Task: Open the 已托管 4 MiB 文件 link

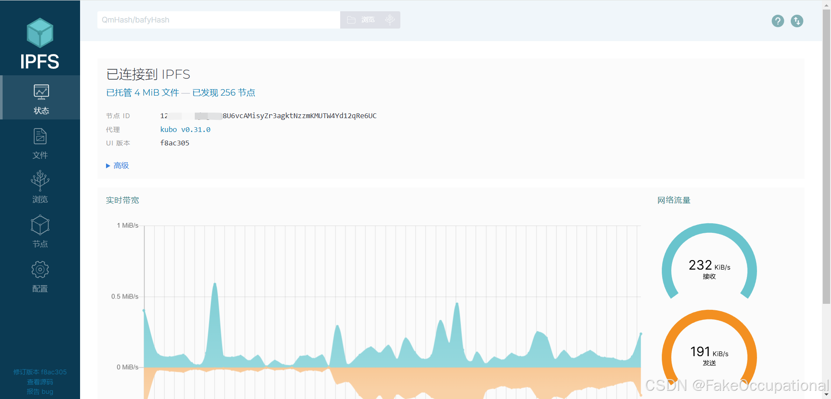Action: coord(142,93)
